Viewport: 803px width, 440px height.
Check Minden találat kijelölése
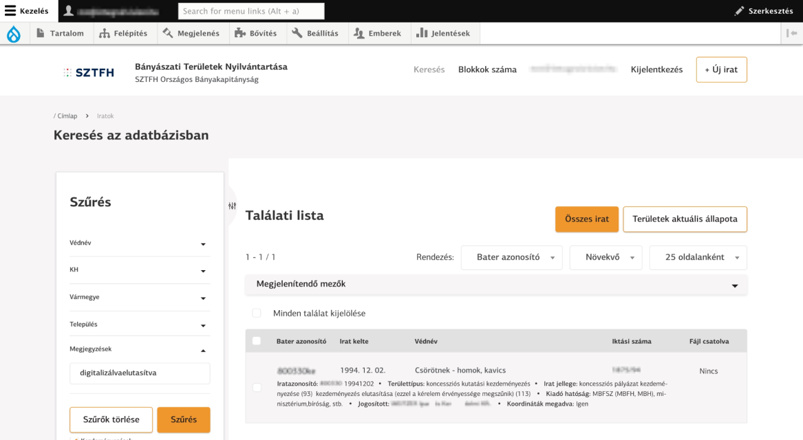coord(257,313)
